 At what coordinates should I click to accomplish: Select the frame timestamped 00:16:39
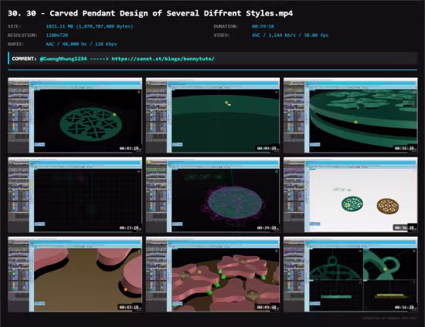tap(351, 115)
